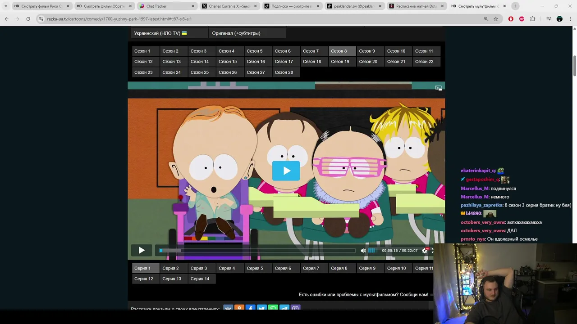Adjust the player volume level bars
The height and width of the screenshot is (324, 577).
(x=372, y=251)
